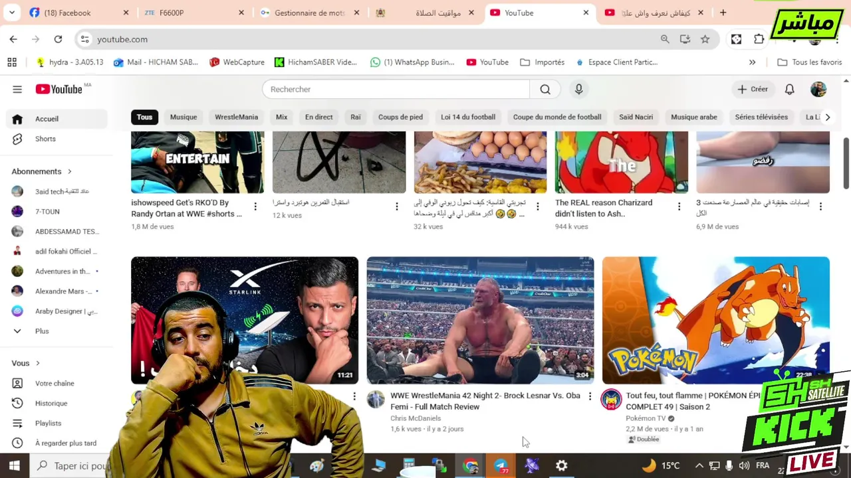This screenshot has height=478, width=851.
Task: Select the En direct filter chip
Action: (318, 117)
